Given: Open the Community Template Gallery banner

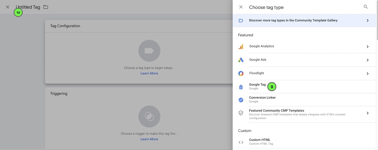Looking at the screenshot, I should (x=304, y=20).
